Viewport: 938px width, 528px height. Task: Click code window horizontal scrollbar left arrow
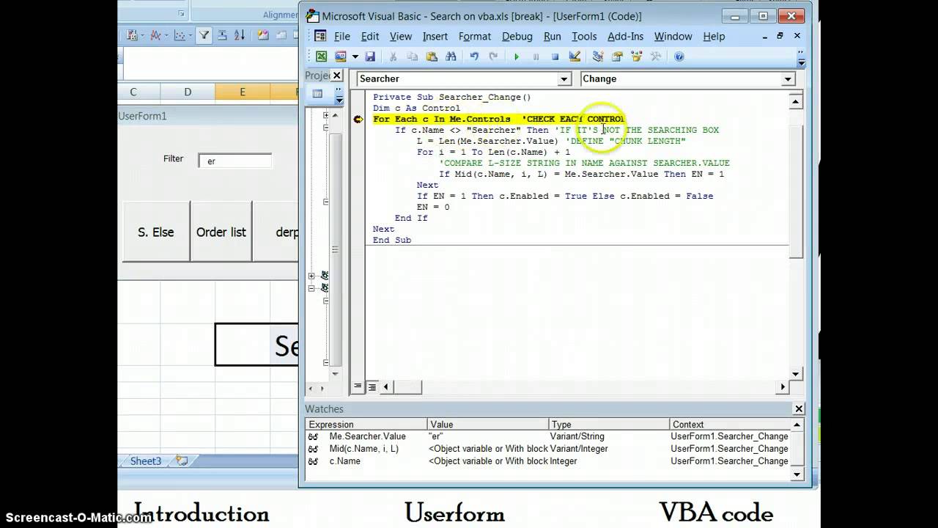(x=386, y=386)
